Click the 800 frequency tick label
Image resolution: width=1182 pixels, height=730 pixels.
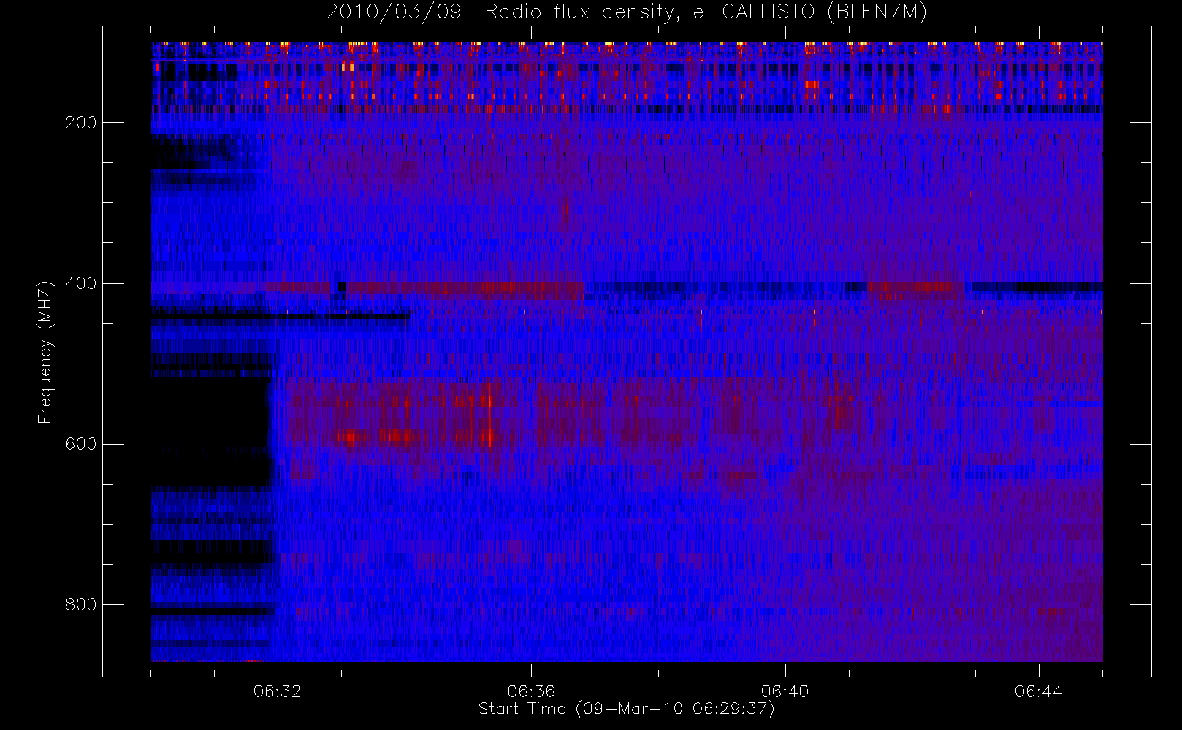[80, 604]
